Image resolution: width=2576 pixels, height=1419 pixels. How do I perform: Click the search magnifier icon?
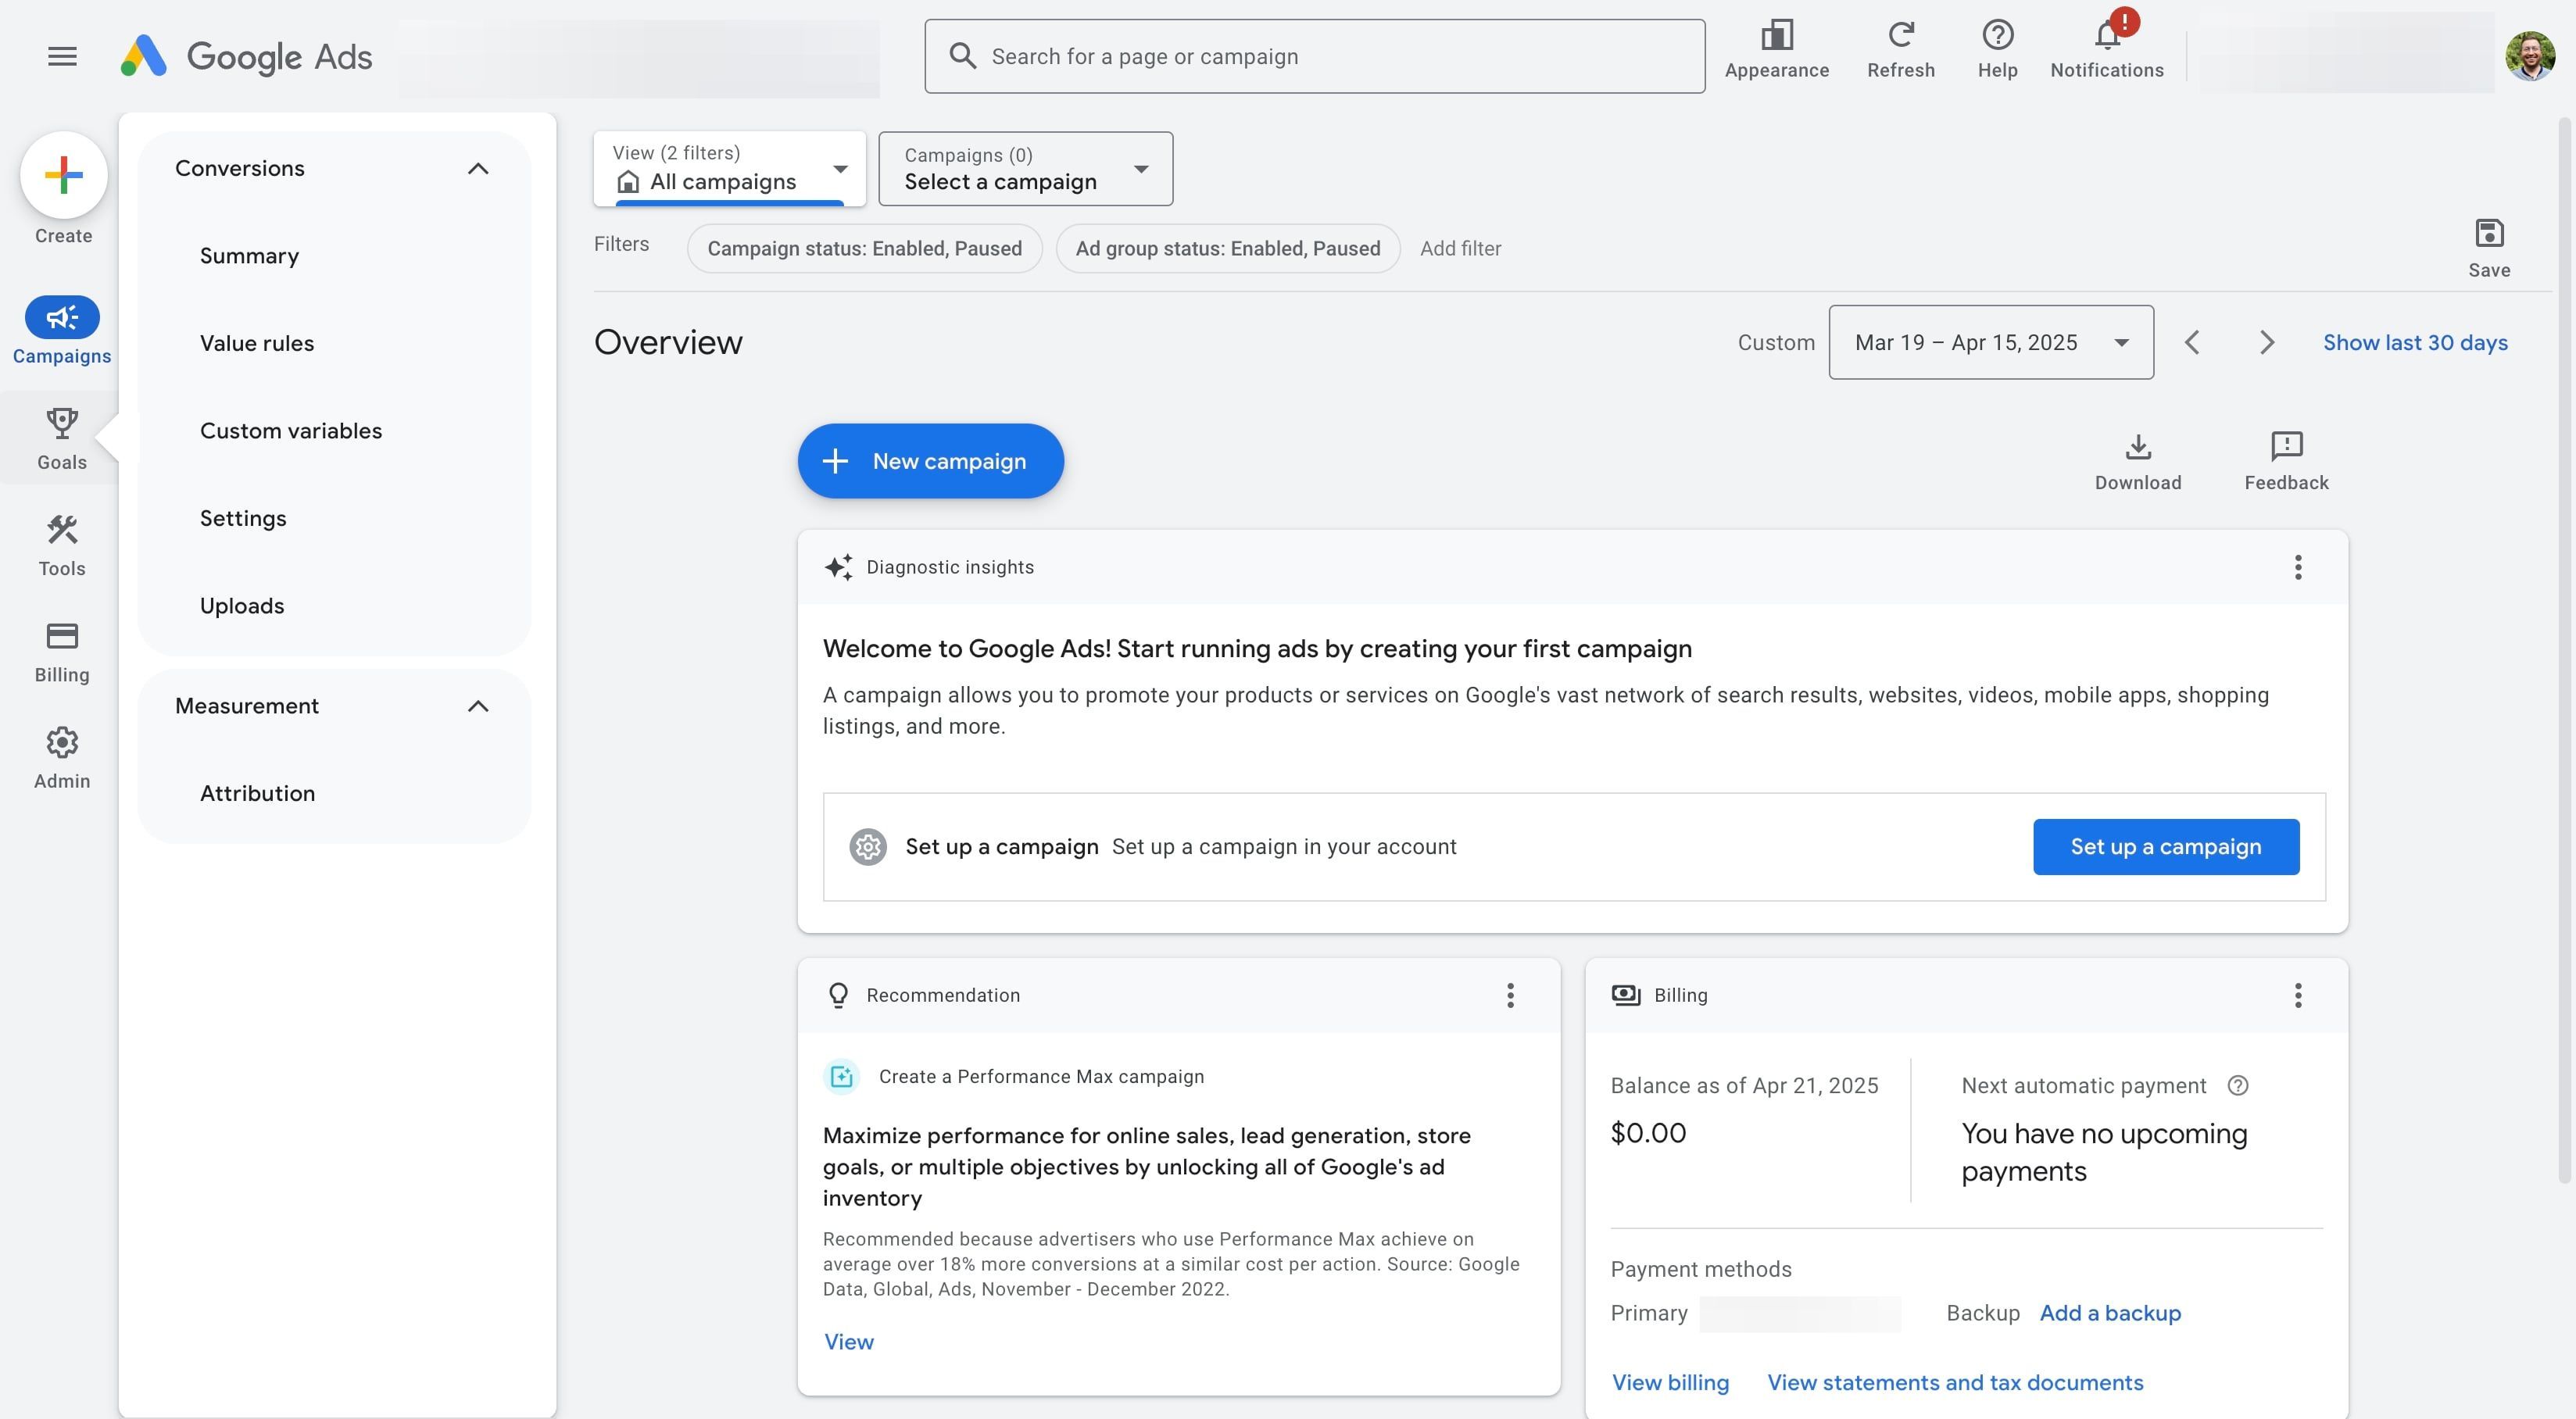click(x=962, y=56)
